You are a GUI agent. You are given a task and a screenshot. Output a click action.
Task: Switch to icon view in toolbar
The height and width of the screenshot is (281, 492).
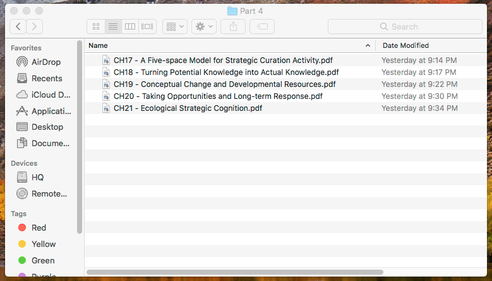96,26
